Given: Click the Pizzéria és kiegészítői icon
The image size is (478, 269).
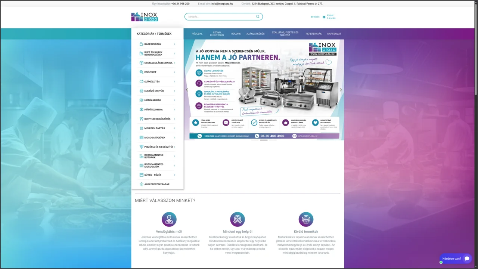Looking at the screenshot, I should pos(141,147).
